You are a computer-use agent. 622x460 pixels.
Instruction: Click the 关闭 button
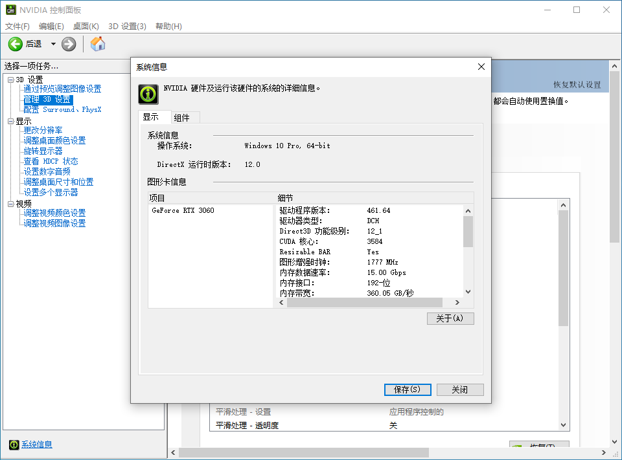[x=460, y=389]
